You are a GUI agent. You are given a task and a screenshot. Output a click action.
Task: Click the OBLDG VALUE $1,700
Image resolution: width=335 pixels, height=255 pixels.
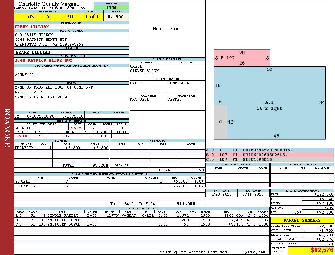[x=326, y=230]
